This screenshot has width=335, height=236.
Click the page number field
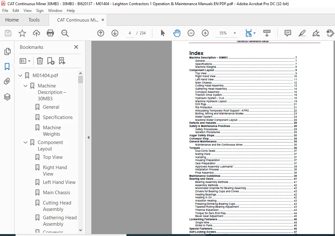[130, 33]
